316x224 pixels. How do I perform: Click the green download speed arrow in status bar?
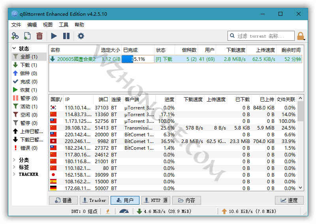tap(139, 211)
